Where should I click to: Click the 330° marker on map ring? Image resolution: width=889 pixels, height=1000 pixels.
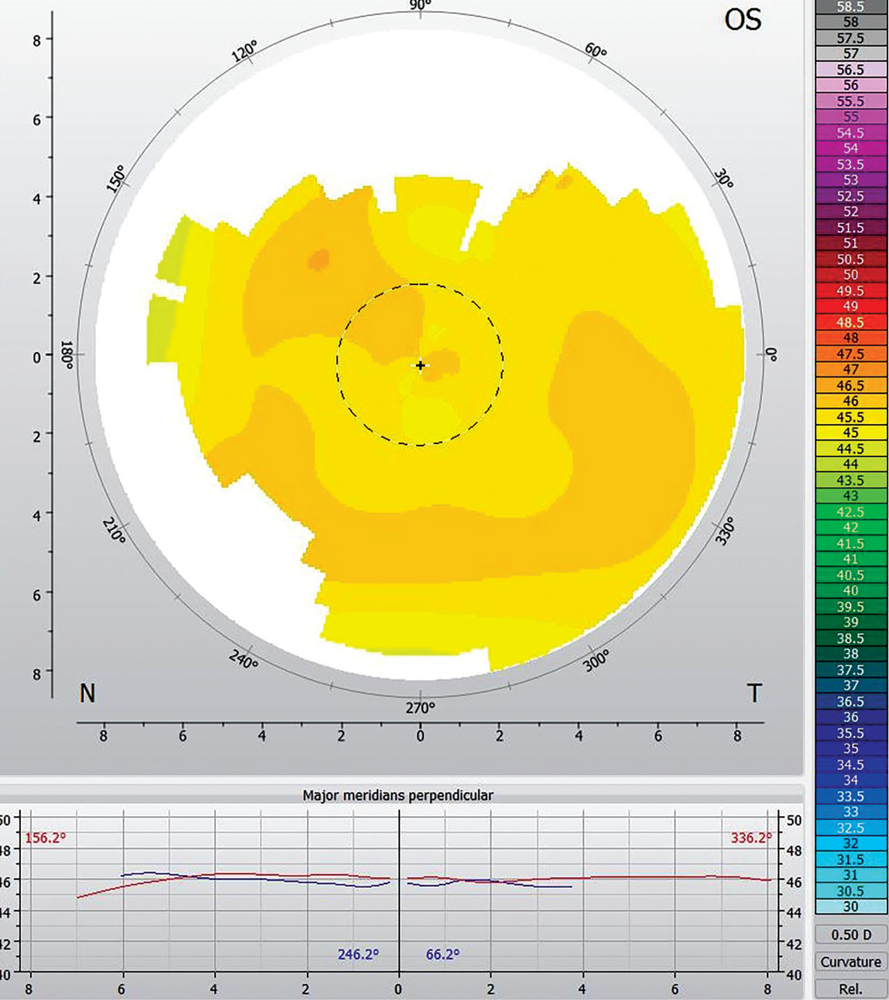724,531
